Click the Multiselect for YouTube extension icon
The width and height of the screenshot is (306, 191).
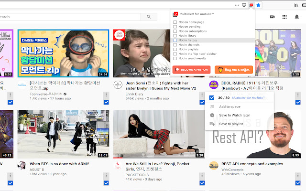pos(251,5)
